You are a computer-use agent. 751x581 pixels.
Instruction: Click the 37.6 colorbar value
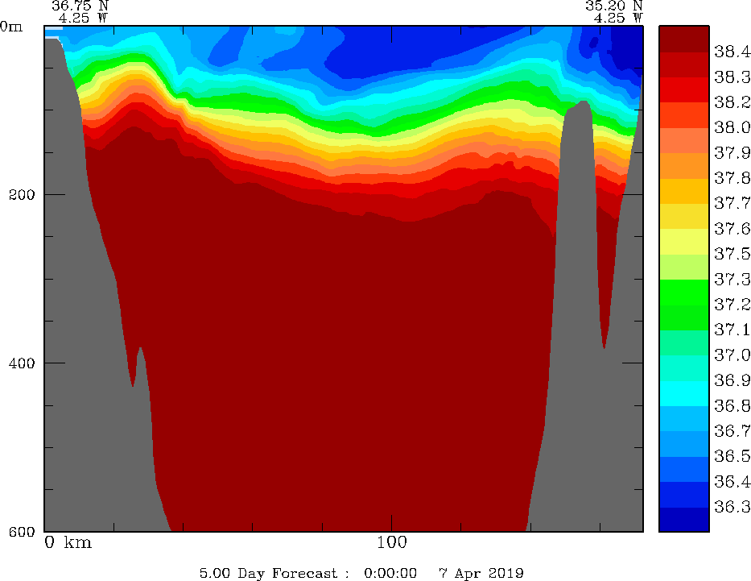click(x=732, y=229)
